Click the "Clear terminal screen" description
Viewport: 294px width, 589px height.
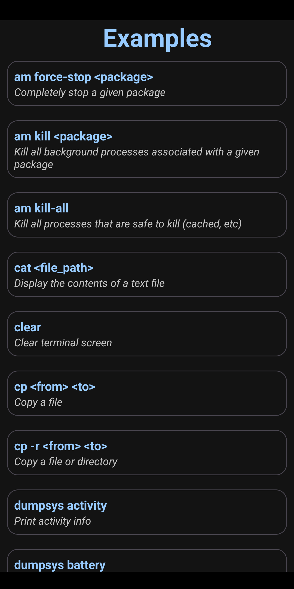click(63, 343)
